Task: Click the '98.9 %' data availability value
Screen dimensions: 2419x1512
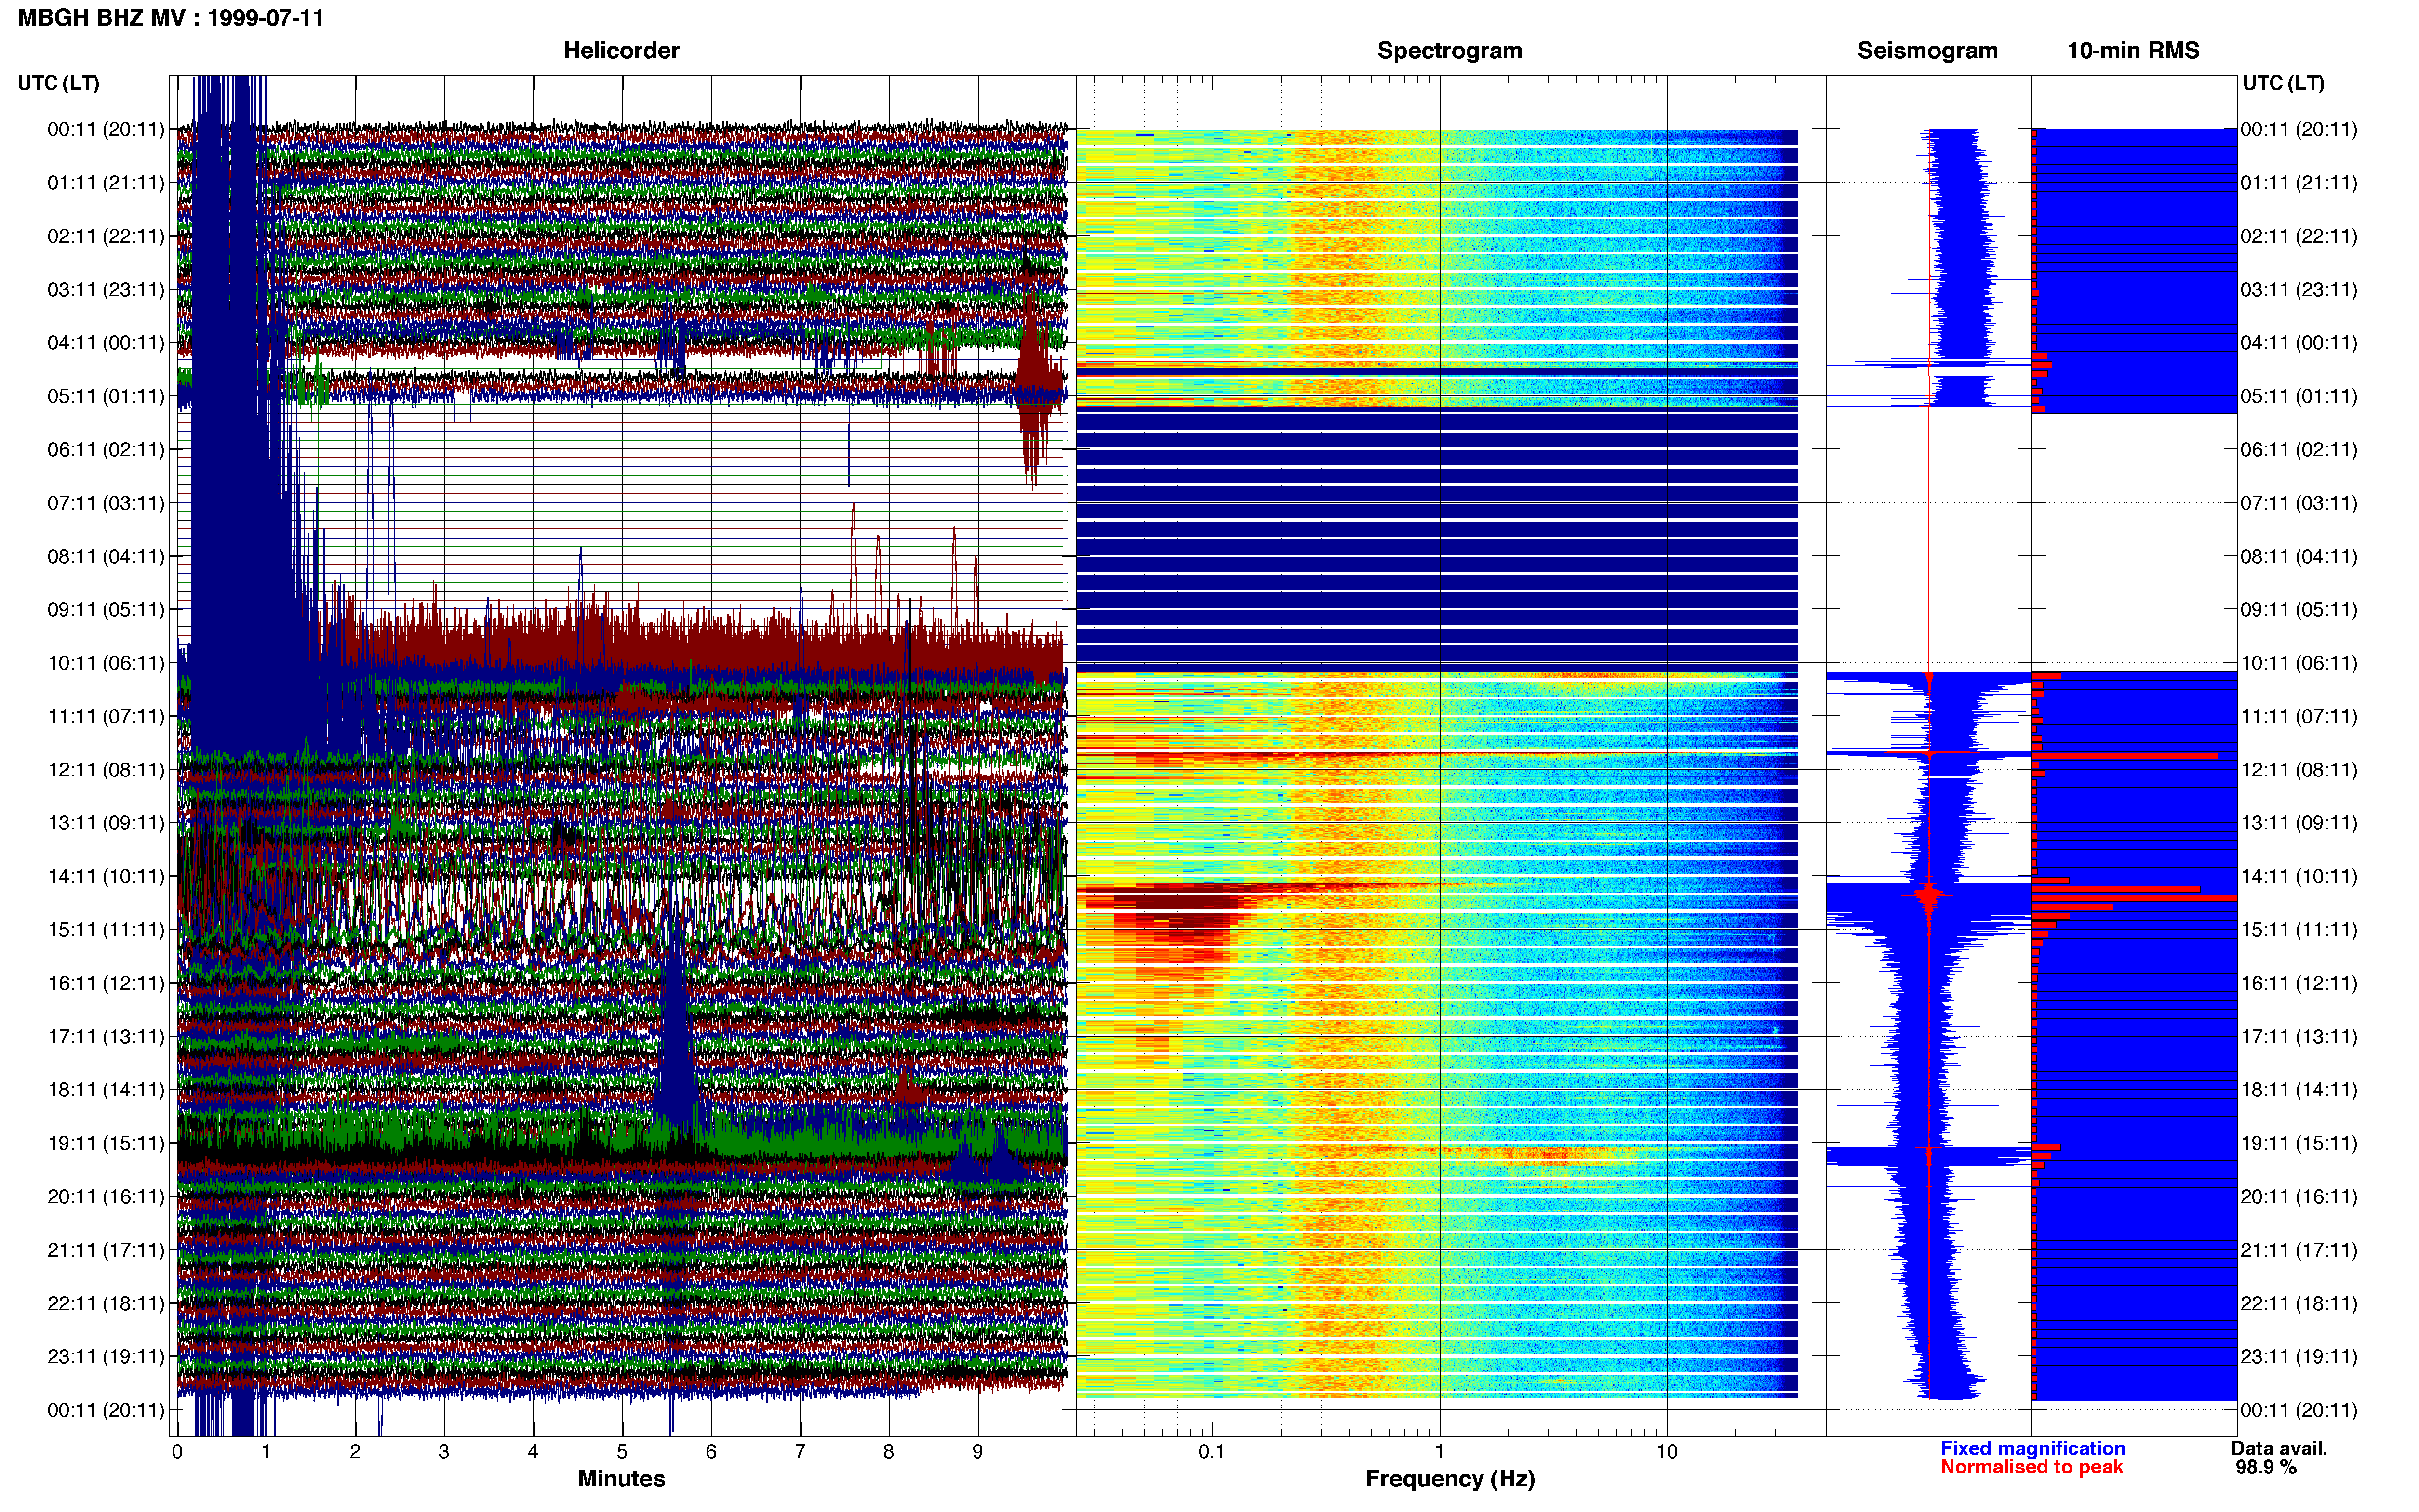Action: [2266, 1467]
